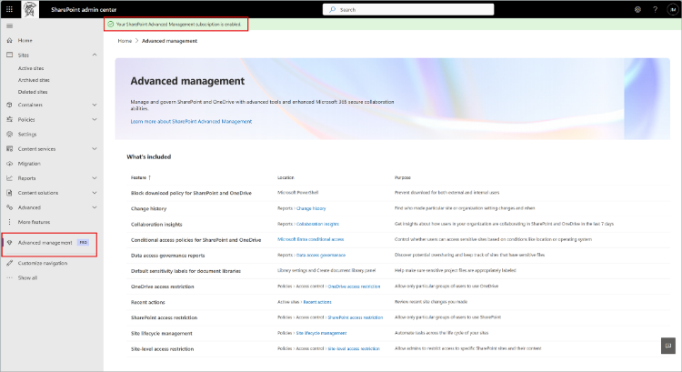The height and width of the screenshot is (372, 682).
Task: Open the app launcher waffle icon
Action: coord(9,9)
